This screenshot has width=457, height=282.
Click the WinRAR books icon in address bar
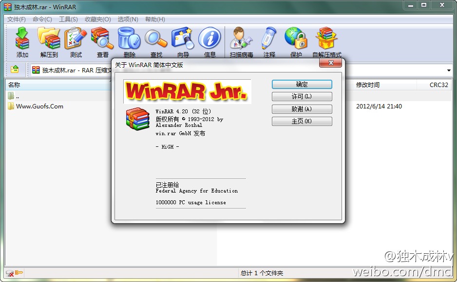pos(36,70)
